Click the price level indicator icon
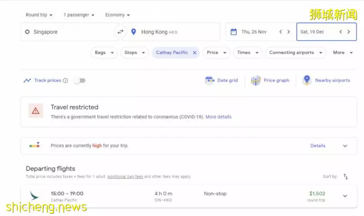Viewport: 364px width, 216px height. click(x=35, y=145)
